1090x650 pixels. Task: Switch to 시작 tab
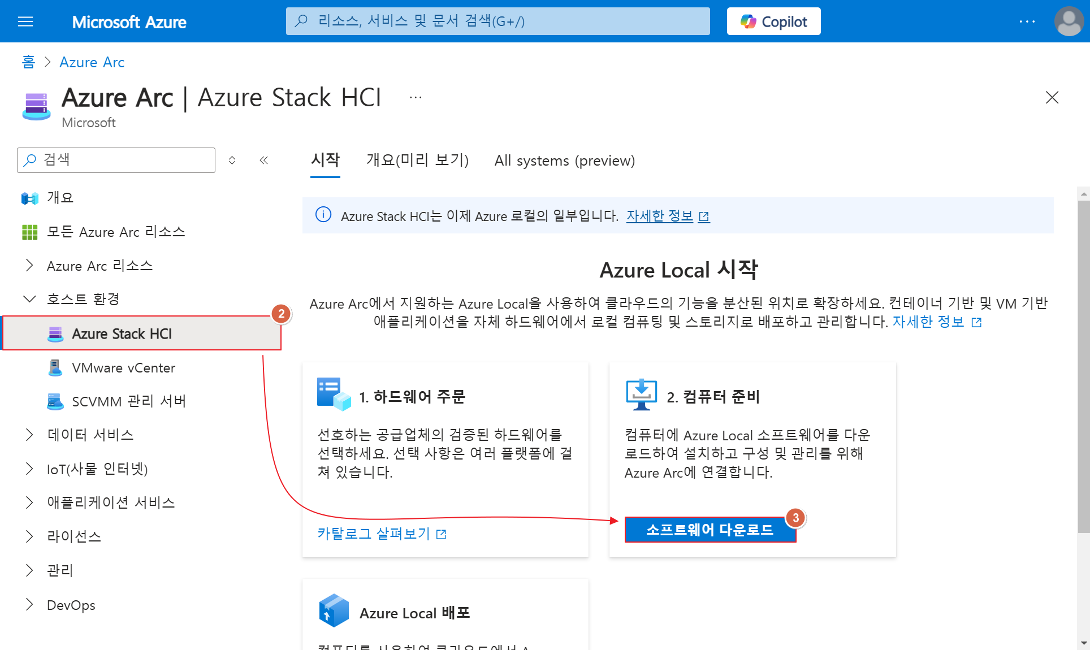[325, 161]
